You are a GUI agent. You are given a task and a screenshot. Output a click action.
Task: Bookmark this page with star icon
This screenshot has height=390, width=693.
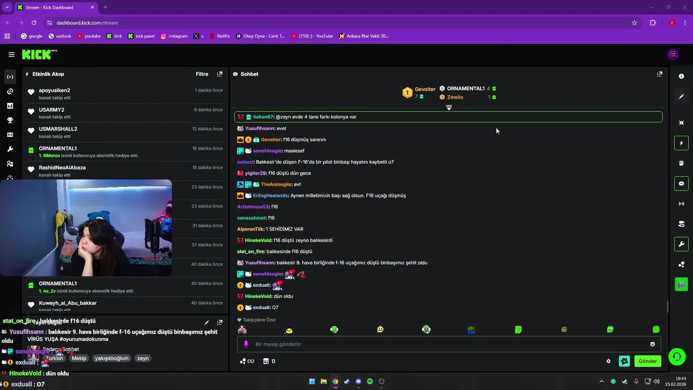tap(635, 23)
